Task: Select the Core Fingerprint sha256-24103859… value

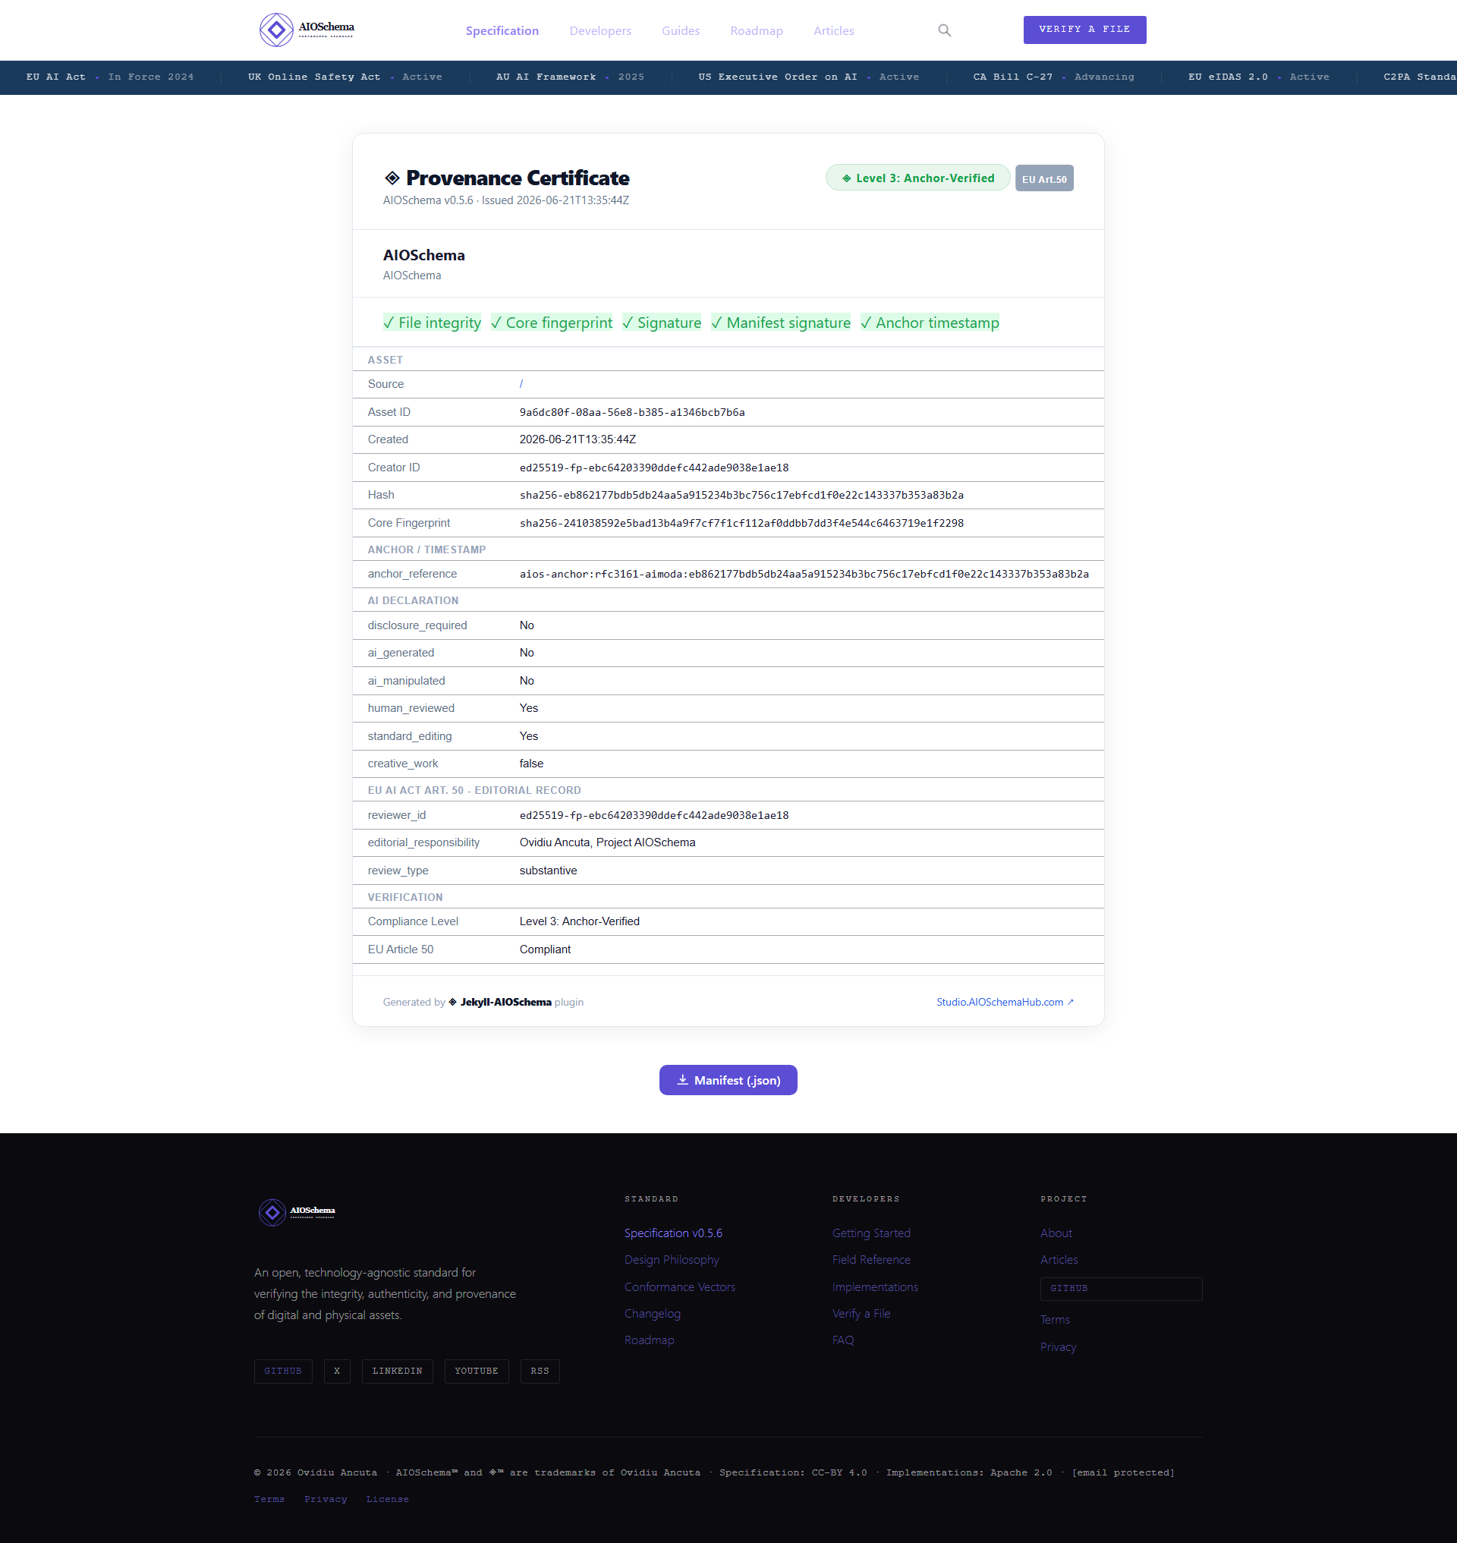Action: [741, 523]
